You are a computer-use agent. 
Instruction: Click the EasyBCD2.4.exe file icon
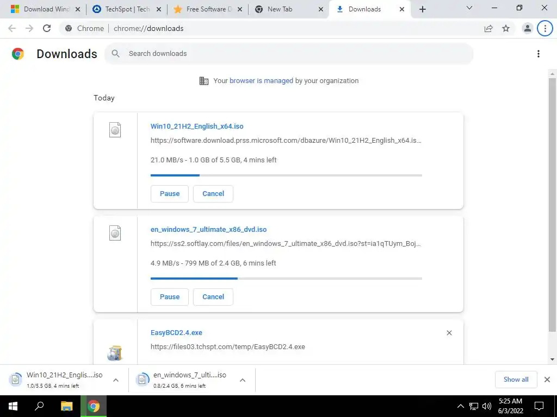pos(115,353)
